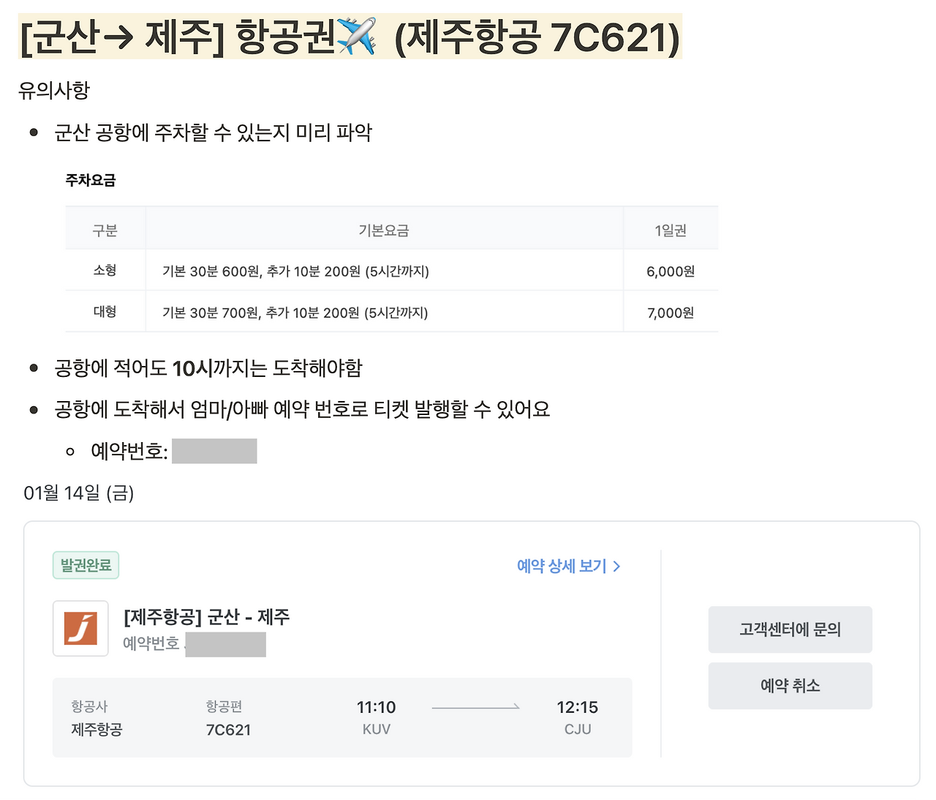Click the 기본요금 column header

pyautogui.click(x=384, y=231)
